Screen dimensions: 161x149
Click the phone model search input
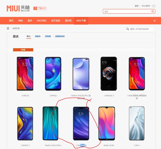141,29
